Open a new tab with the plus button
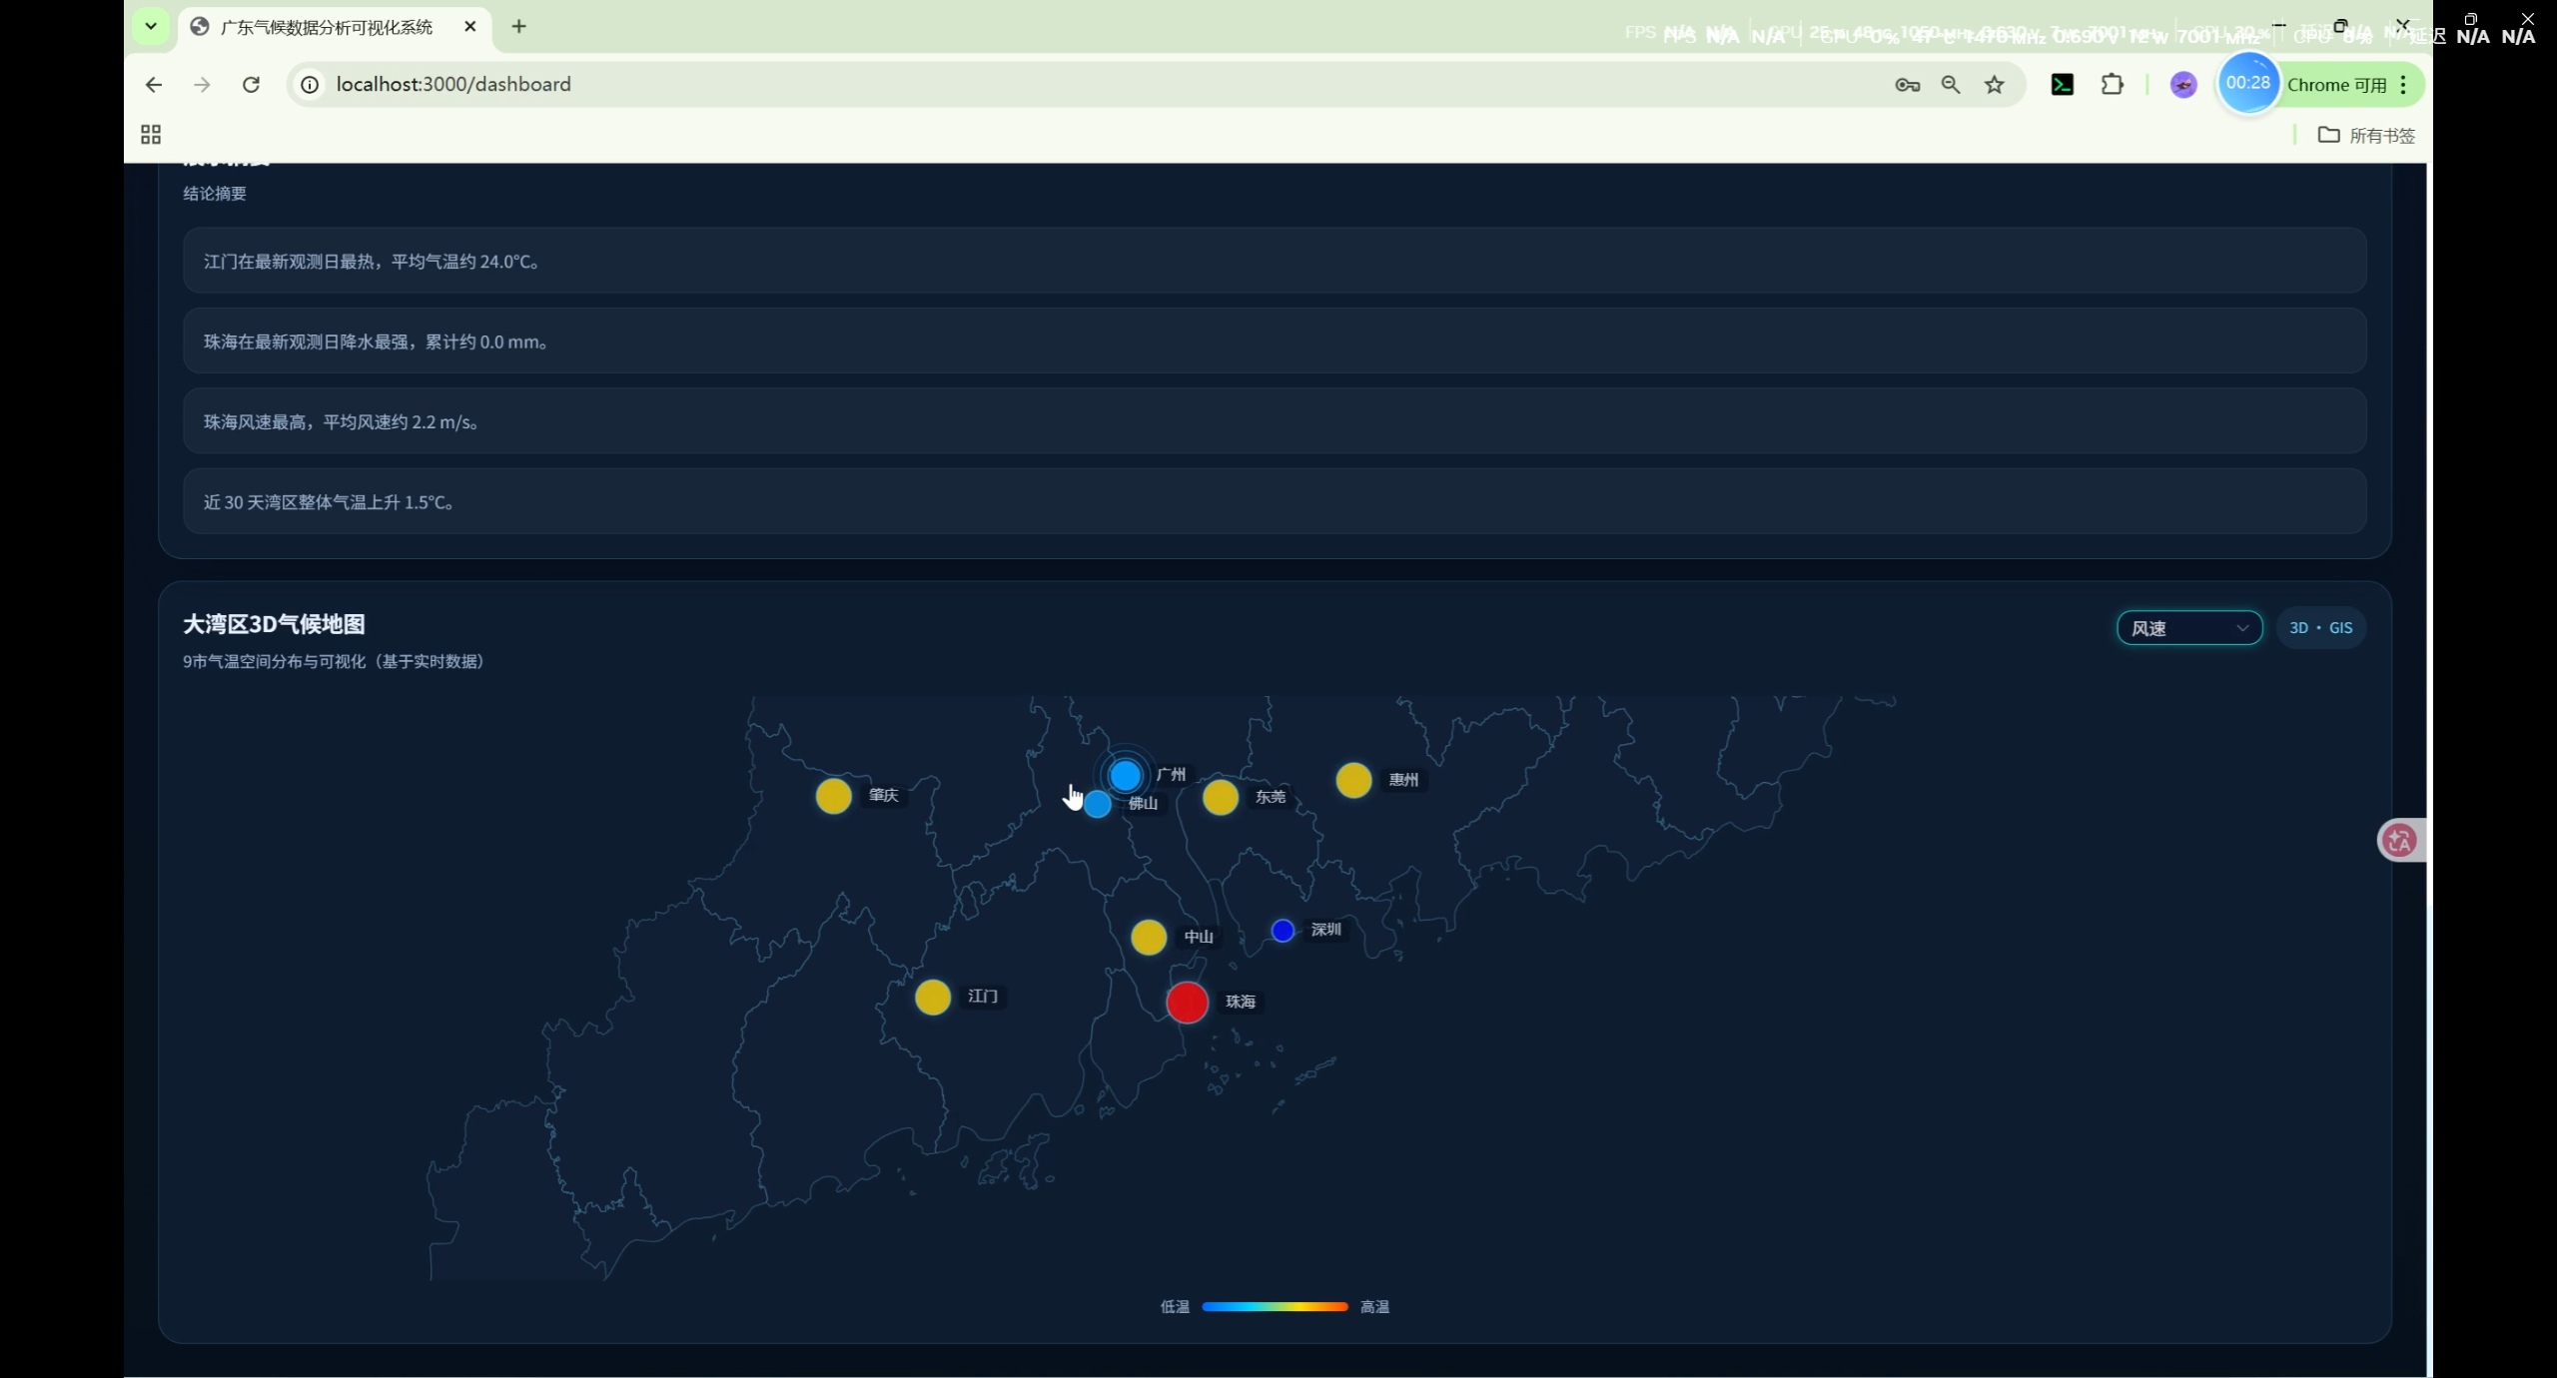This screenshot has width=2557, height=1378. point(518,27)
